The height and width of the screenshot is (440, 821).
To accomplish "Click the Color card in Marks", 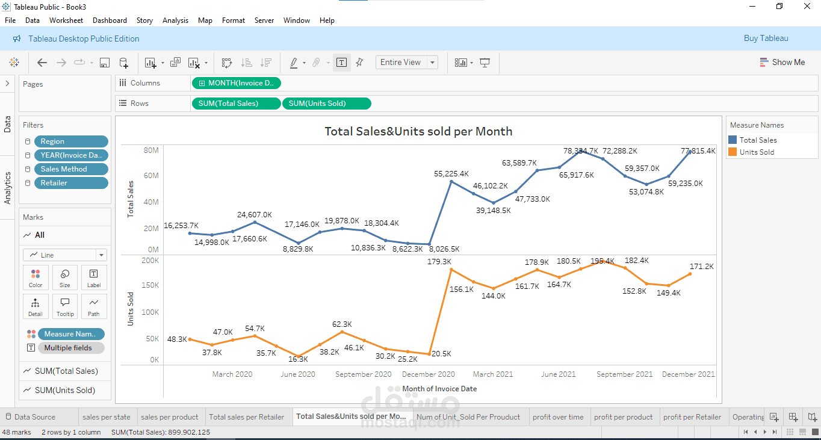I will 36,278.
